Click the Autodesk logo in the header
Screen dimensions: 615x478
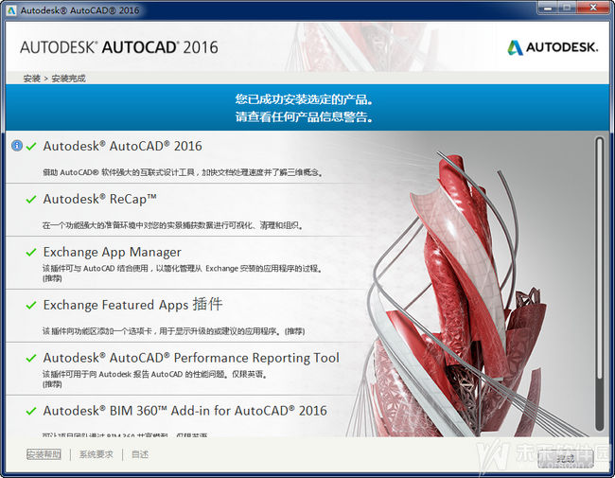[553, 47]
